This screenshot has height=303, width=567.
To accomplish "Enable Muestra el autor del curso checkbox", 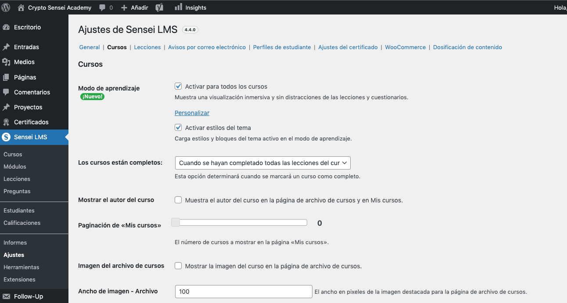I will [x=178, y=200].
